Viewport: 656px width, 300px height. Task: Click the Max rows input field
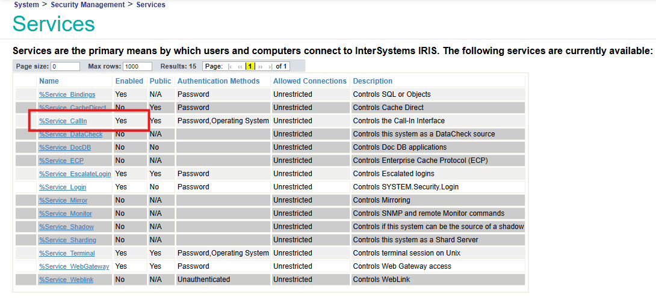pos(137,66)
